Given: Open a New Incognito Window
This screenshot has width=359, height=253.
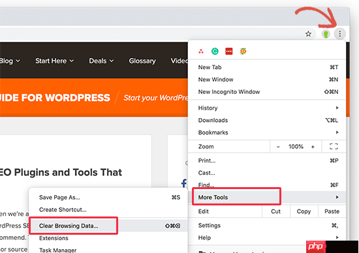Looking at the screenshot, I should [x=267, y=92].
